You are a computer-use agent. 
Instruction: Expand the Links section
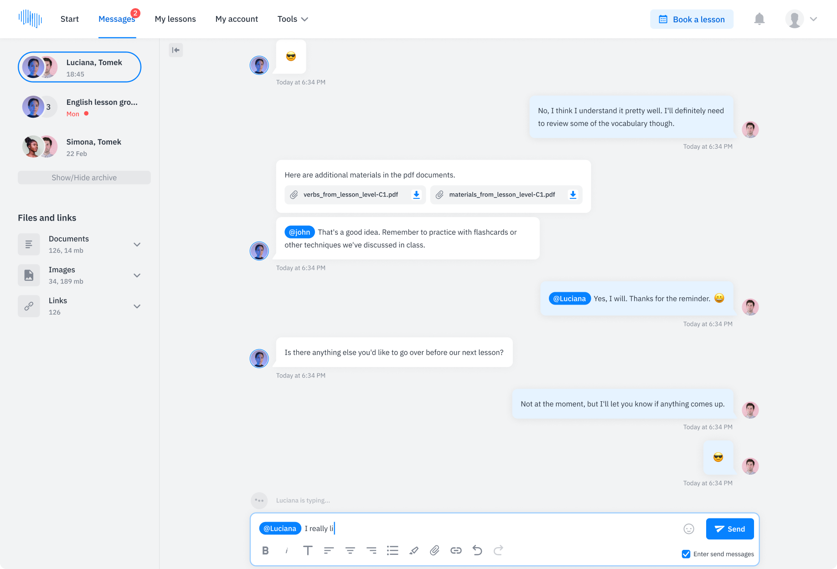[137, 306]
